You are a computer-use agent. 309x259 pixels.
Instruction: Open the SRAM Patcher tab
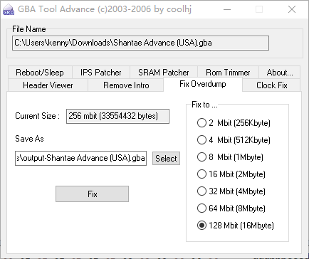164,73
